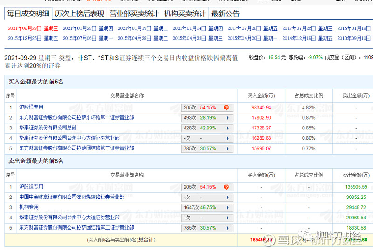Select date 2016年01月18日
Image resolution: width=373 pixels, height=252 pixels.
pyautogui.click(x=354, y=28)
